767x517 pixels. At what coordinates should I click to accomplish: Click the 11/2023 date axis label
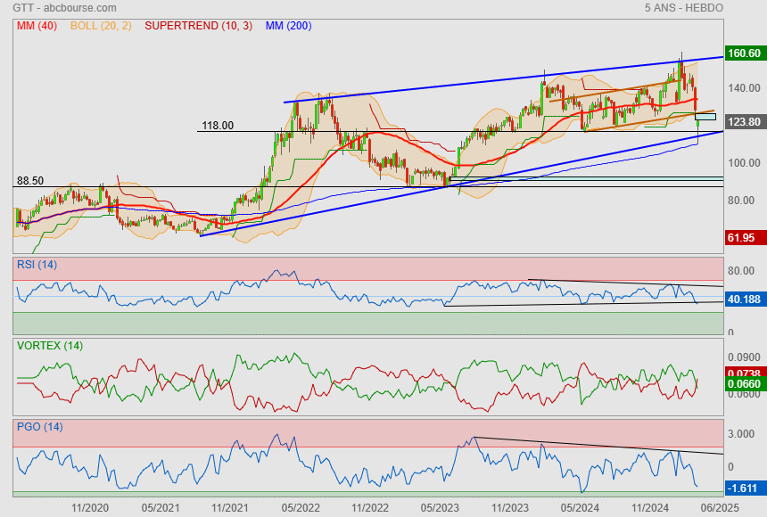pyautogui.click(x=510, y=508)
